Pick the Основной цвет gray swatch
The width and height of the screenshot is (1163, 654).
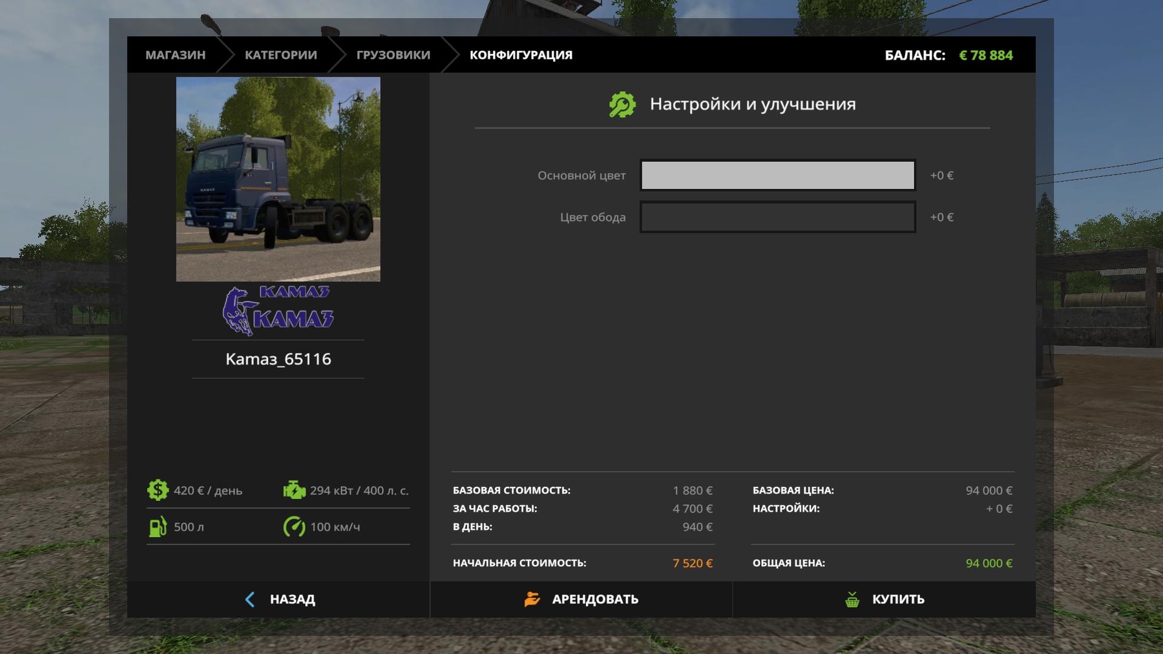[777, 176]
